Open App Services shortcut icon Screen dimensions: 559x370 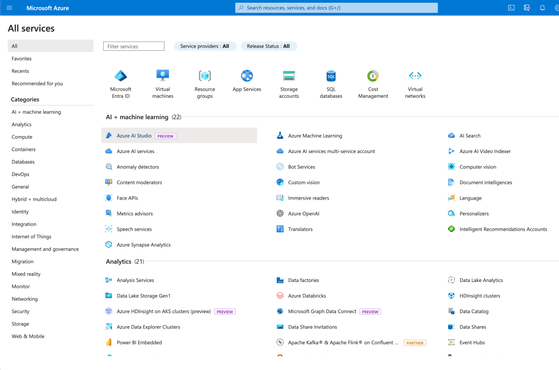click(246, 75)
